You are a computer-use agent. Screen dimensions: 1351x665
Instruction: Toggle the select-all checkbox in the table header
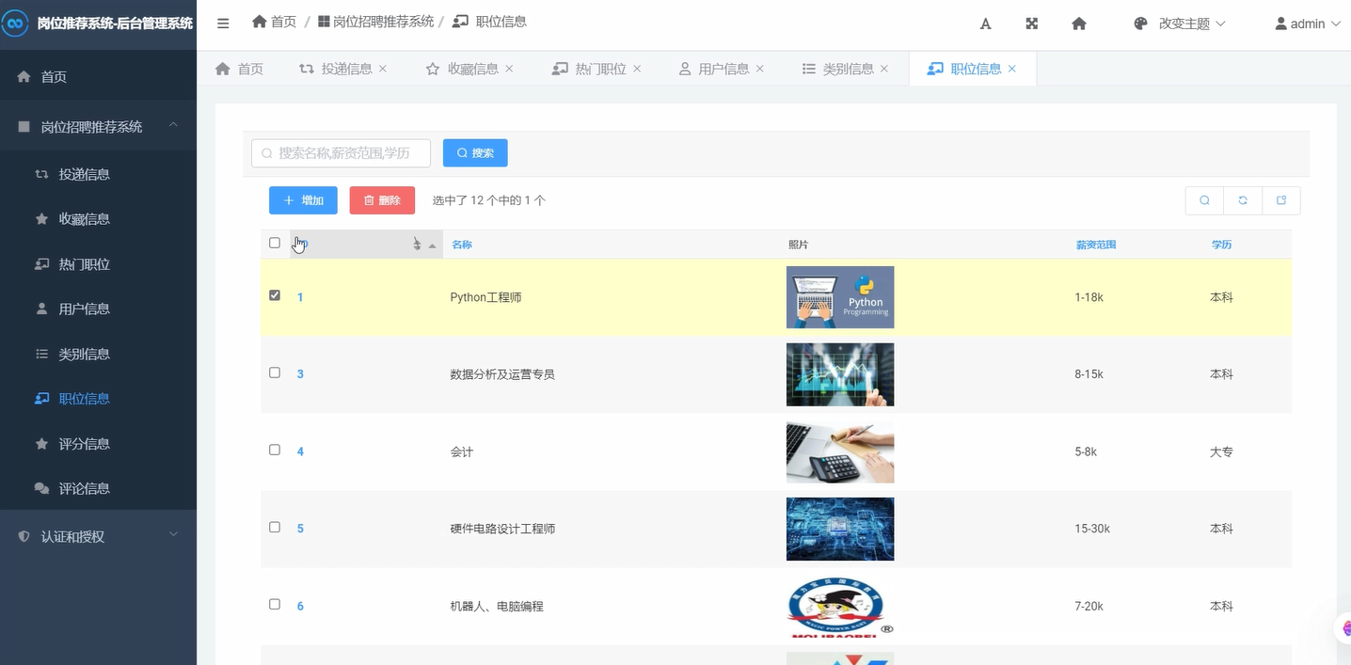274,242
